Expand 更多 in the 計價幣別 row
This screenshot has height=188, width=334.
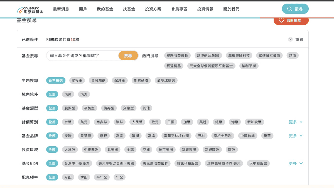point(296,122)
